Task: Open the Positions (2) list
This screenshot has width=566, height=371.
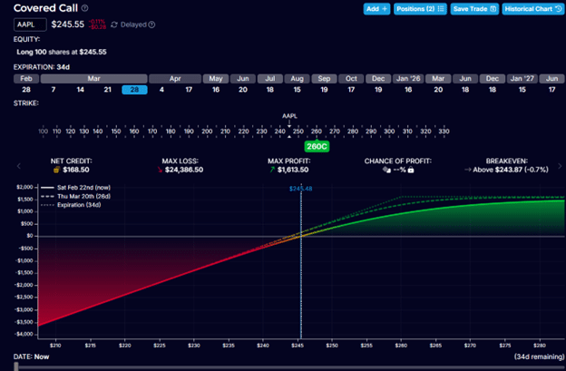Action: [x=422, y=9]
